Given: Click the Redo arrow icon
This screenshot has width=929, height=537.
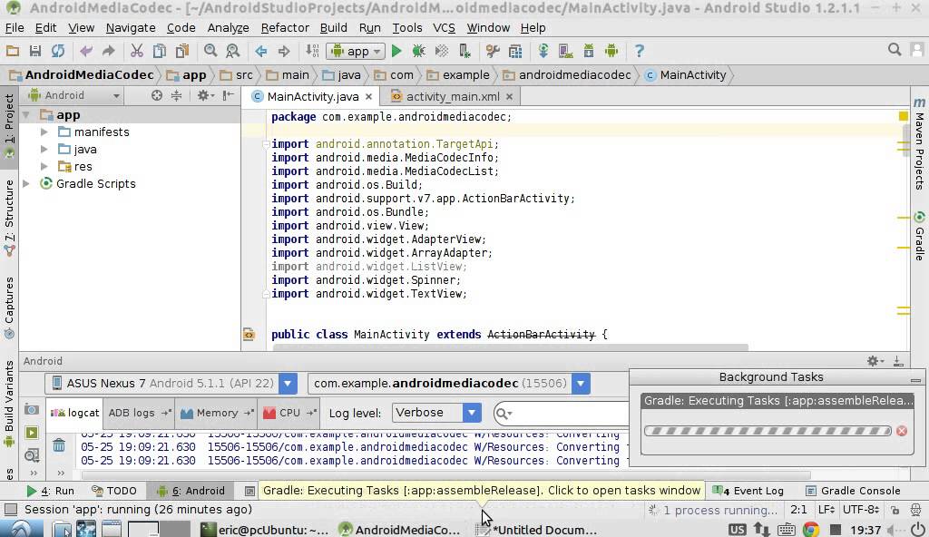Looking at the screenshot, I should tap(109, 51).
